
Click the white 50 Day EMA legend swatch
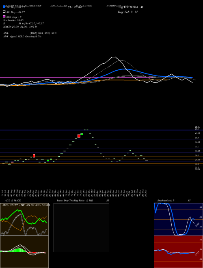tap(4, 12)
